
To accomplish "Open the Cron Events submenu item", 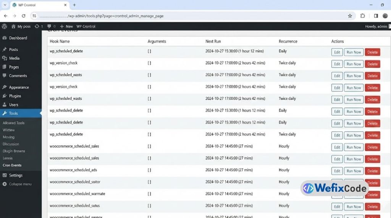I will tap(12, 165).
